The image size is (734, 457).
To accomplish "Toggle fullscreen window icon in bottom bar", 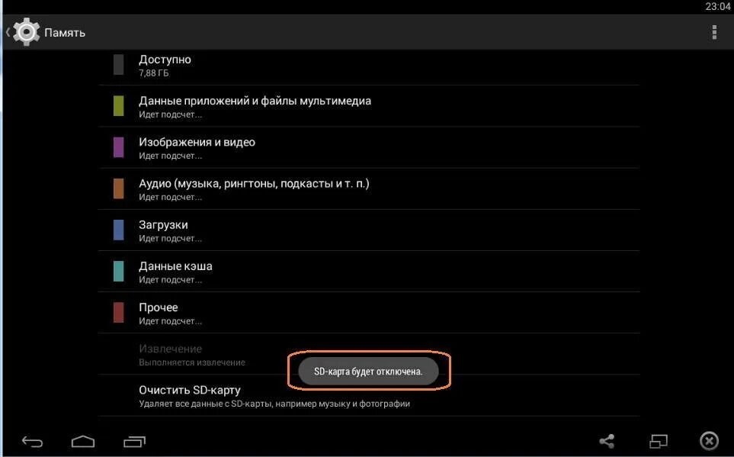I will [x=659, y=441].
